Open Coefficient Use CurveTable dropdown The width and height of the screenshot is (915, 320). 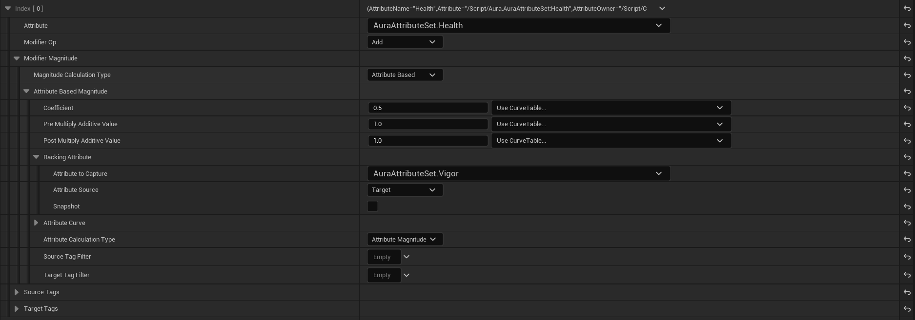pos(611,108)
